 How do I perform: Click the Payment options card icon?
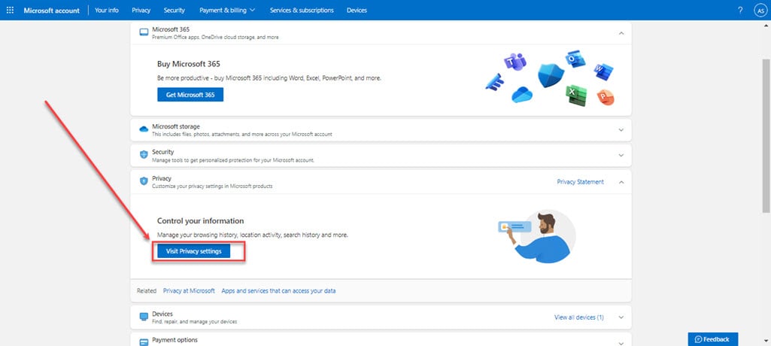(x=144, y=342)
